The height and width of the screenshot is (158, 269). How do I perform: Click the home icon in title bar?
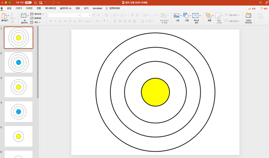point(35,2)
